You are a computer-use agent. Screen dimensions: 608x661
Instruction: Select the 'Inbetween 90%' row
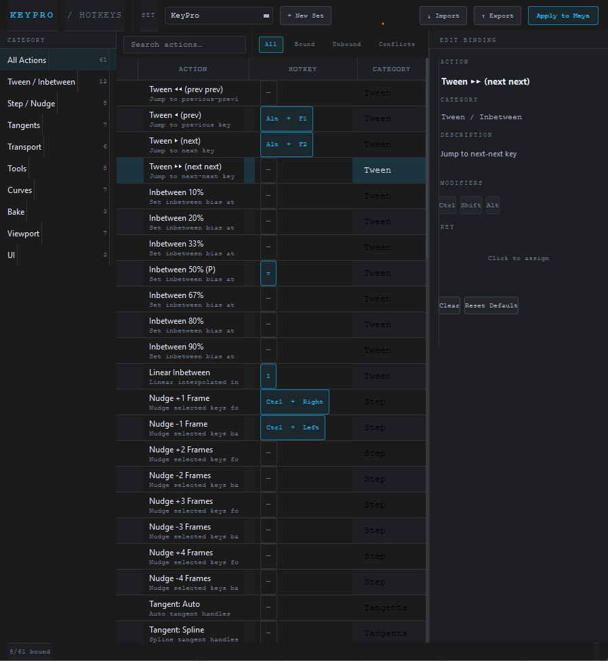(x=271, y=350)
